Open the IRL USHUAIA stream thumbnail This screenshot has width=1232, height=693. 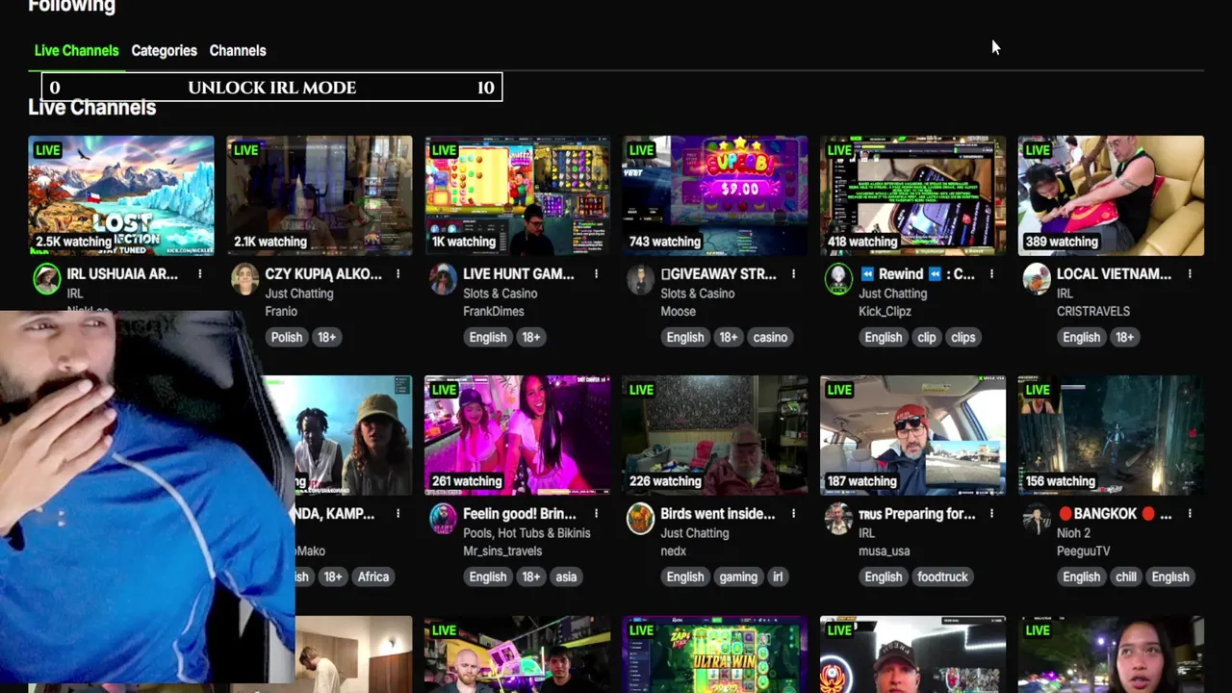coord(121,195)
